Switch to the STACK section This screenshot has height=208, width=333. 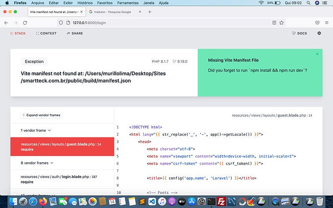coord(18,33)
